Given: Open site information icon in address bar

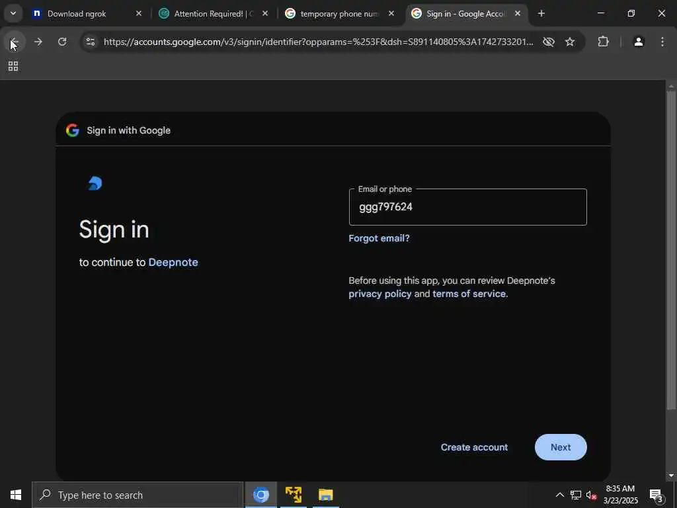Looking at the screenshot, I should [90, 42].
